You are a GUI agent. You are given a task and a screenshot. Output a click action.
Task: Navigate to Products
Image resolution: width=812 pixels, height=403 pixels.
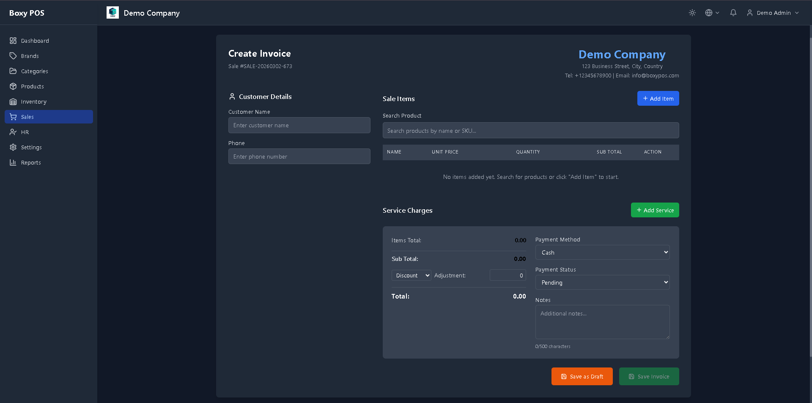pyautogui.click(x=49, y=86)
